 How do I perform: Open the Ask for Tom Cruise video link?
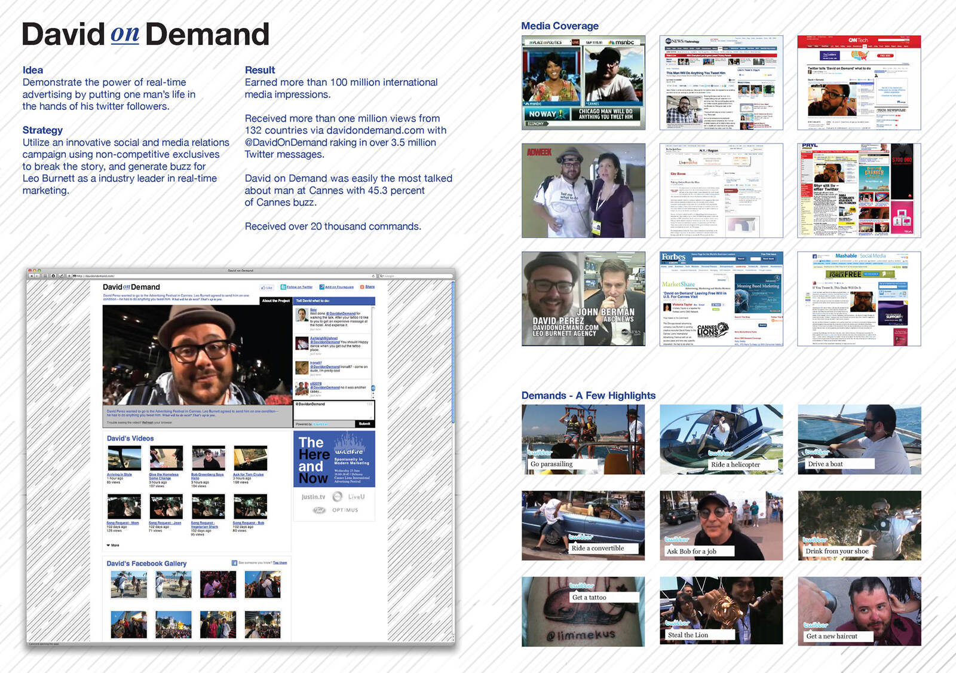point(248,475)
